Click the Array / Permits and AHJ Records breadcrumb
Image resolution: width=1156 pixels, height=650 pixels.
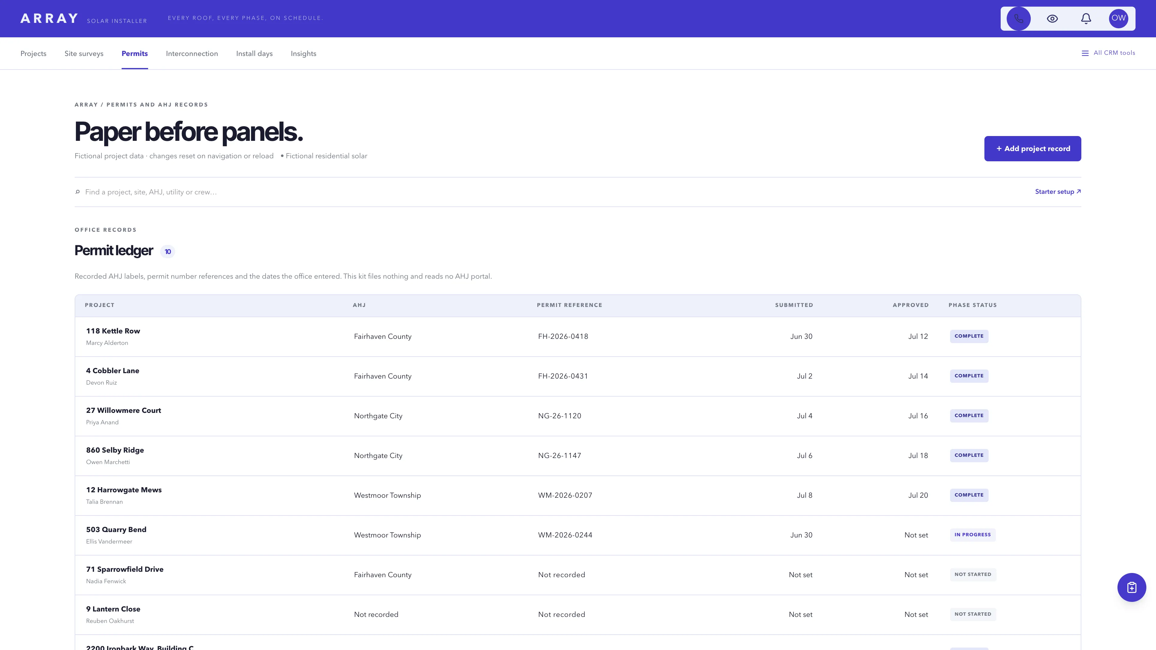141,104
